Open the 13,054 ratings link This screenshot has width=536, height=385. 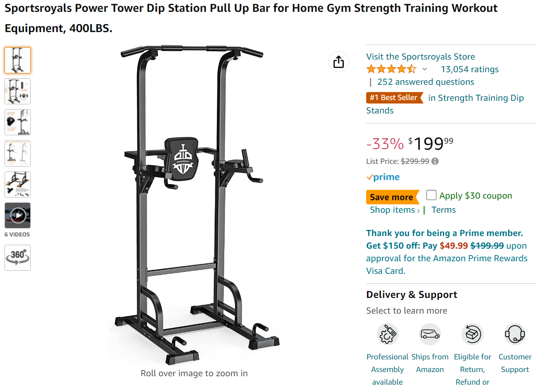[x=470, y=69]
